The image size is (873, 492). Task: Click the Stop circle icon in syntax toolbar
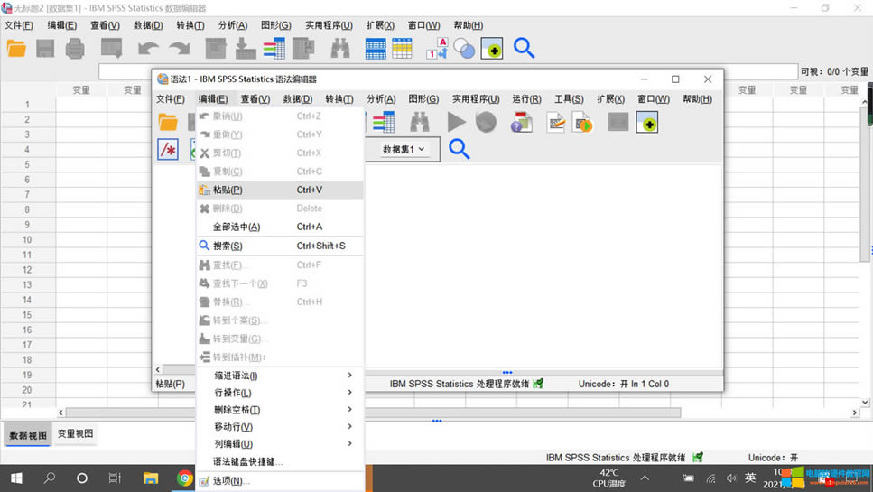[486, 122]
